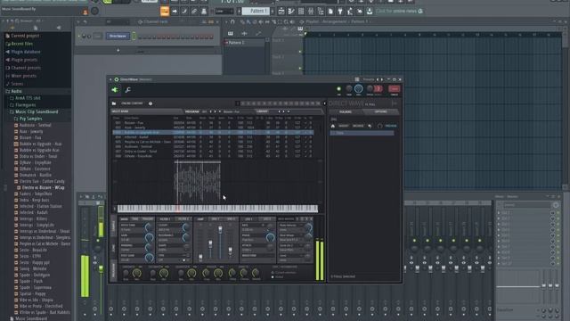Select Recent files in browser
Viewport: 570px width, 321px height.
21,44
